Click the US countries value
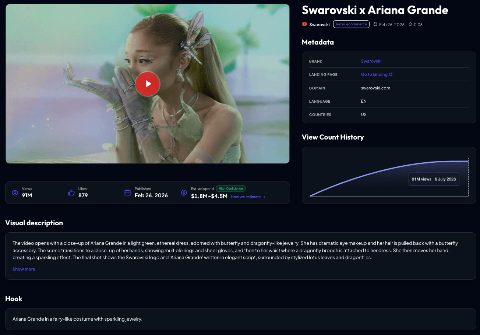The width and height of the screenshot is (480, 335). tap(364, 114)
